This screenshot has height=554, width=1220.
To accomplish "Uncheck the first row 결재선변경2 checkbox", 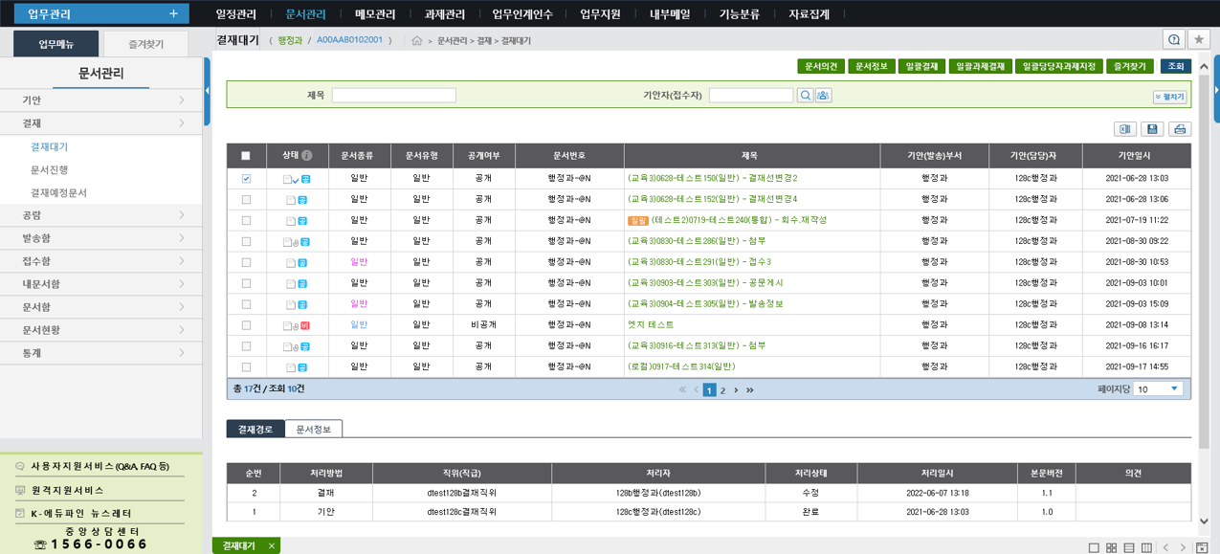I will pyautogui.click(x=246, y=179).
